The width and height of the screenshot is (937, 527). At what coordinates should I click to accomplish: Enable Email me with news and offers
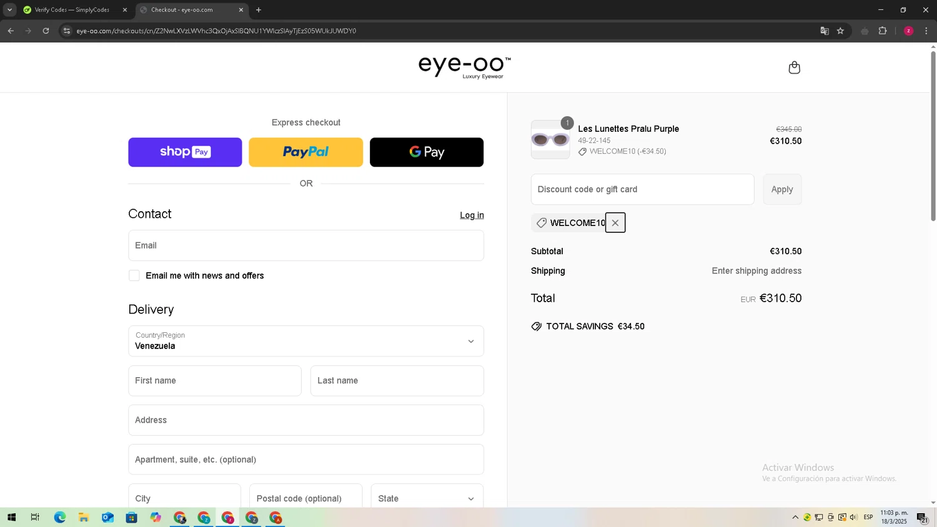(x=134, y=275)
